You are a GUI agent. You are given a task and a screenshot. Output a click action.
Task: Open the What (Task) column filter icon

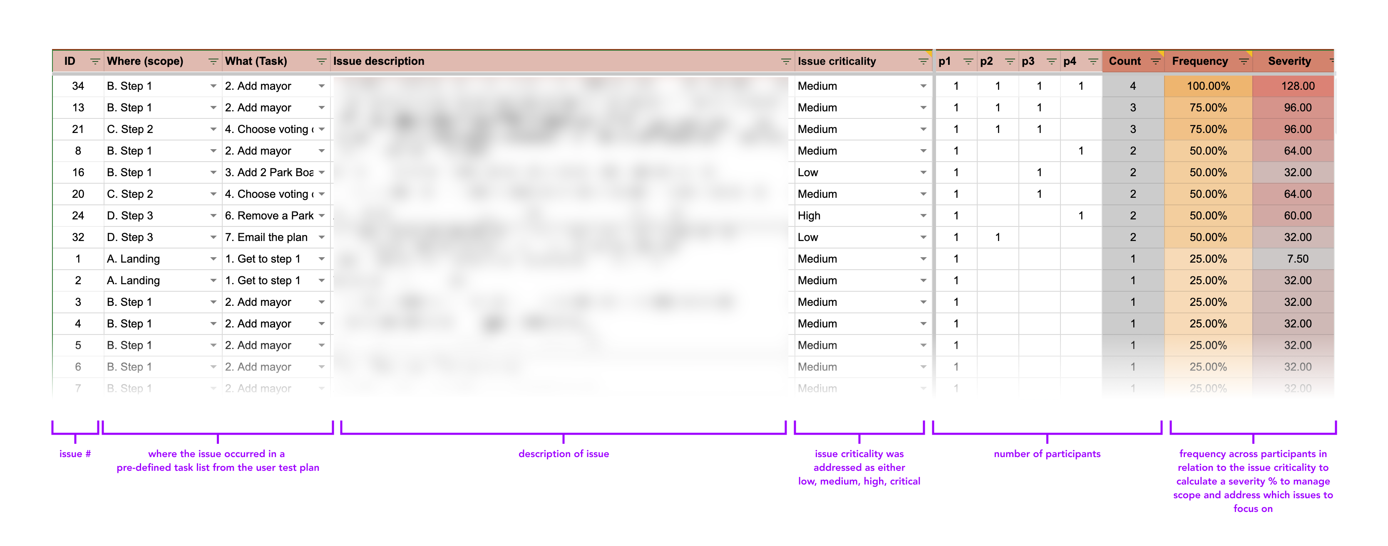(x=321, y=61)
